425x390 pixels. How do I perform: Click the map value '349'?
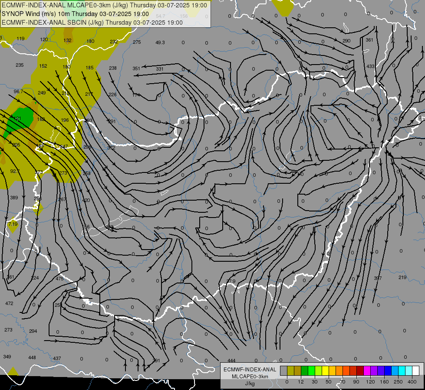pyautogui.click(x=7, y=357)
